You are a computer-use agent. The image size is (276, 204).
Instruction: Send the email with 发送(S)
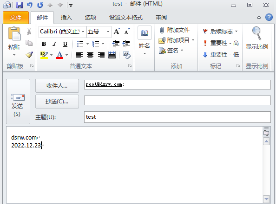[x=18, y=102]
